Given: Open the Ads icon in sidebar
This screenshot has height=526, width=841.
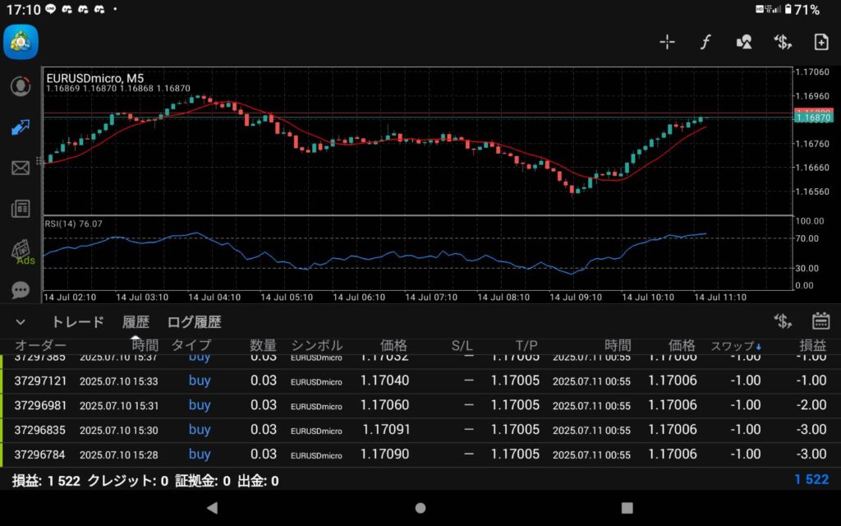Looking at the screenshot, I should pyautogui.click(x=21, y=251).
